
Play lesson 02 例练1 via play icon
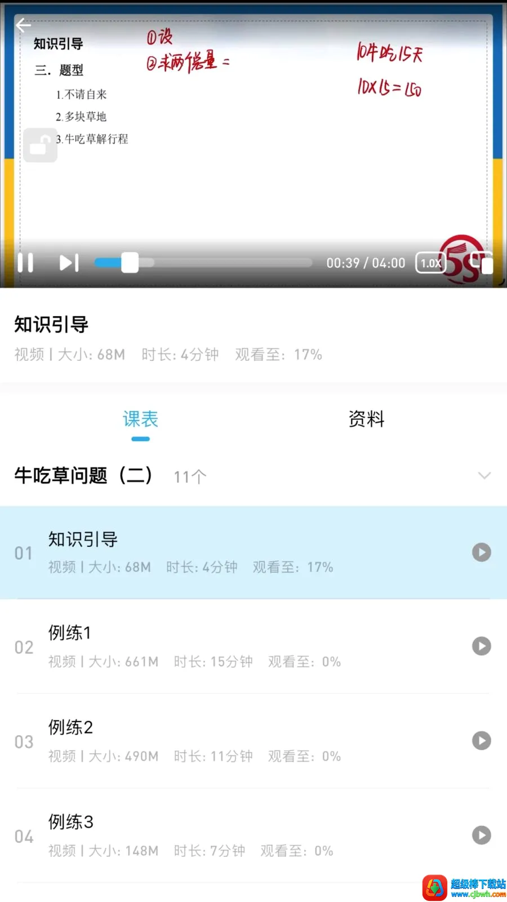(482, 646)
